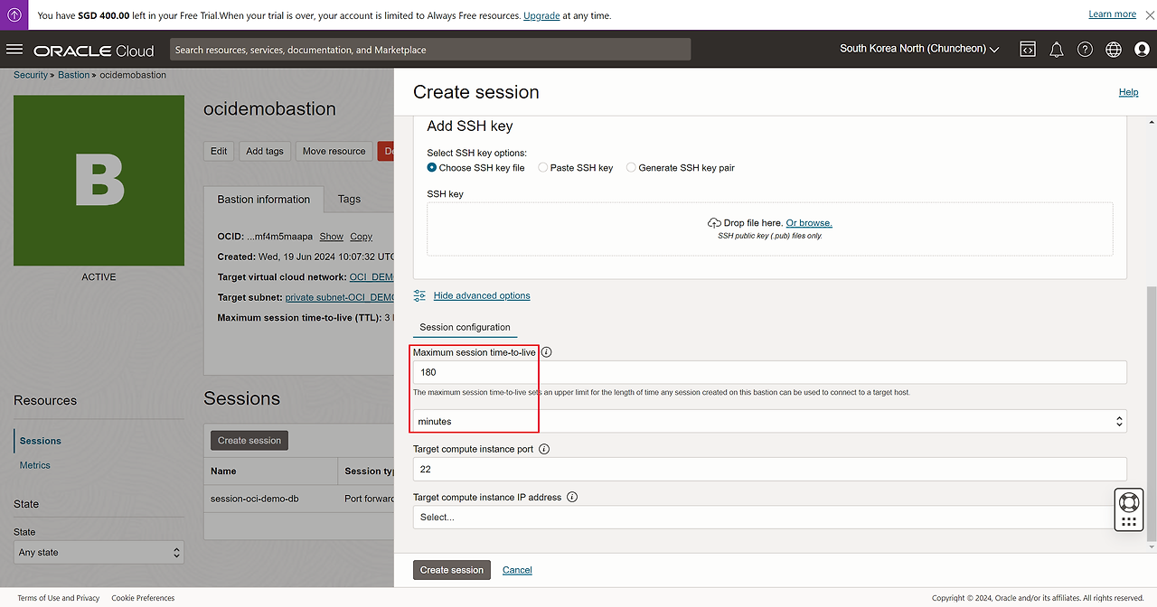Open the South Korea North region selector
This screenshot has width=1157, height=607.
919,49
